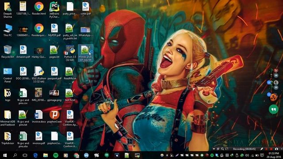This screenshot has height=159, width=283.
Task: Open the Windows Start menu
Action: (x=5, y=155)
